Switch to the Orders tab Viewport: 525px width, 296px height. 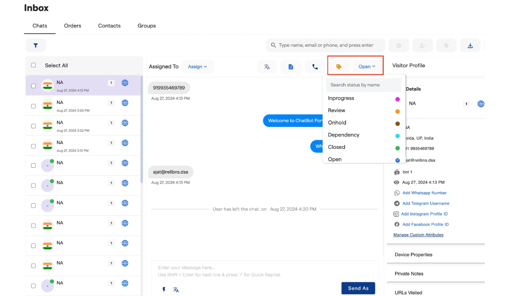click(72, 26)
